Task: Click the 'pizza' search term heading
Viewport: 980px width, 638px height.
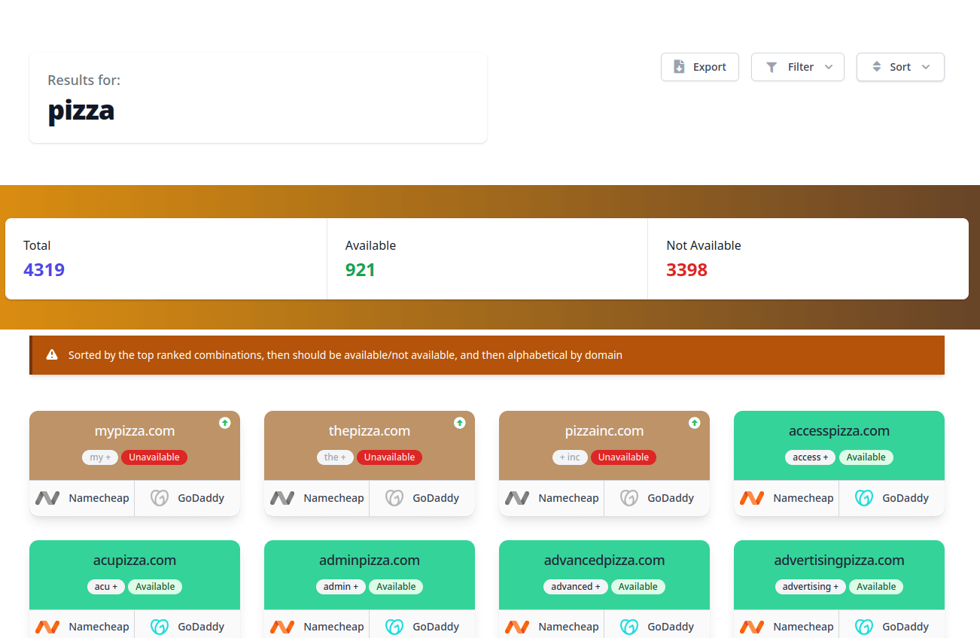Action: pyautogui.click(x=81, y=111)
